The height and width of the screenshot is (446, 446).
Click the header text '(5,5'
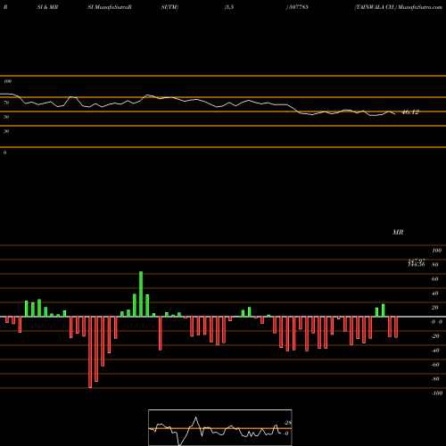229,7
